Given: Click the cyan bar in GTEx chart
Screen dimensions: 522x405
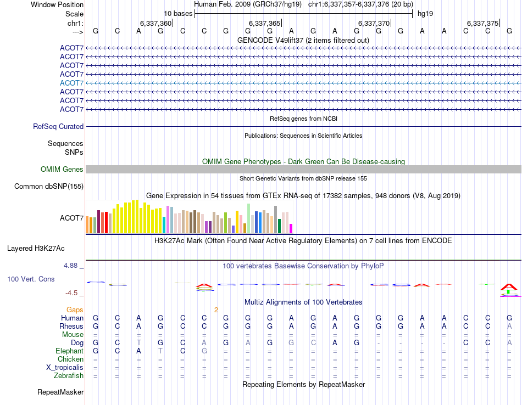Looking at the screenshot, I should coord(164,225).
